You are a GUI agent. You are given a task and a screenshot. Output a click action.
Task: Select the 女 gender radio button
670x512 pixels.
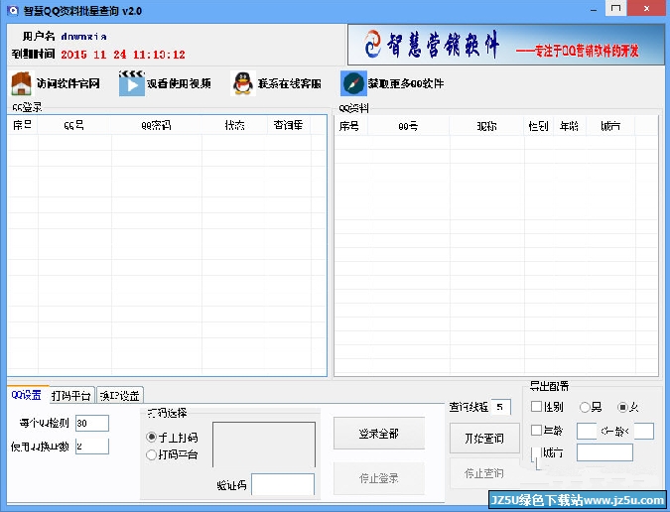click(x=622, y=408)
